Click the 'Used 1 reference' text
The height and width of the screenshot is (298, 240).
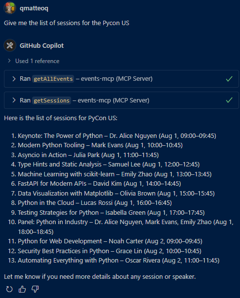38,61
